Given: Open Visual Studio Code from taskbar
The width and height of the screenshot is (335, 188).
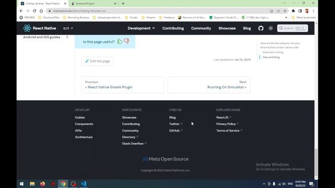Looking at the screenshot, I should [84, 184].
